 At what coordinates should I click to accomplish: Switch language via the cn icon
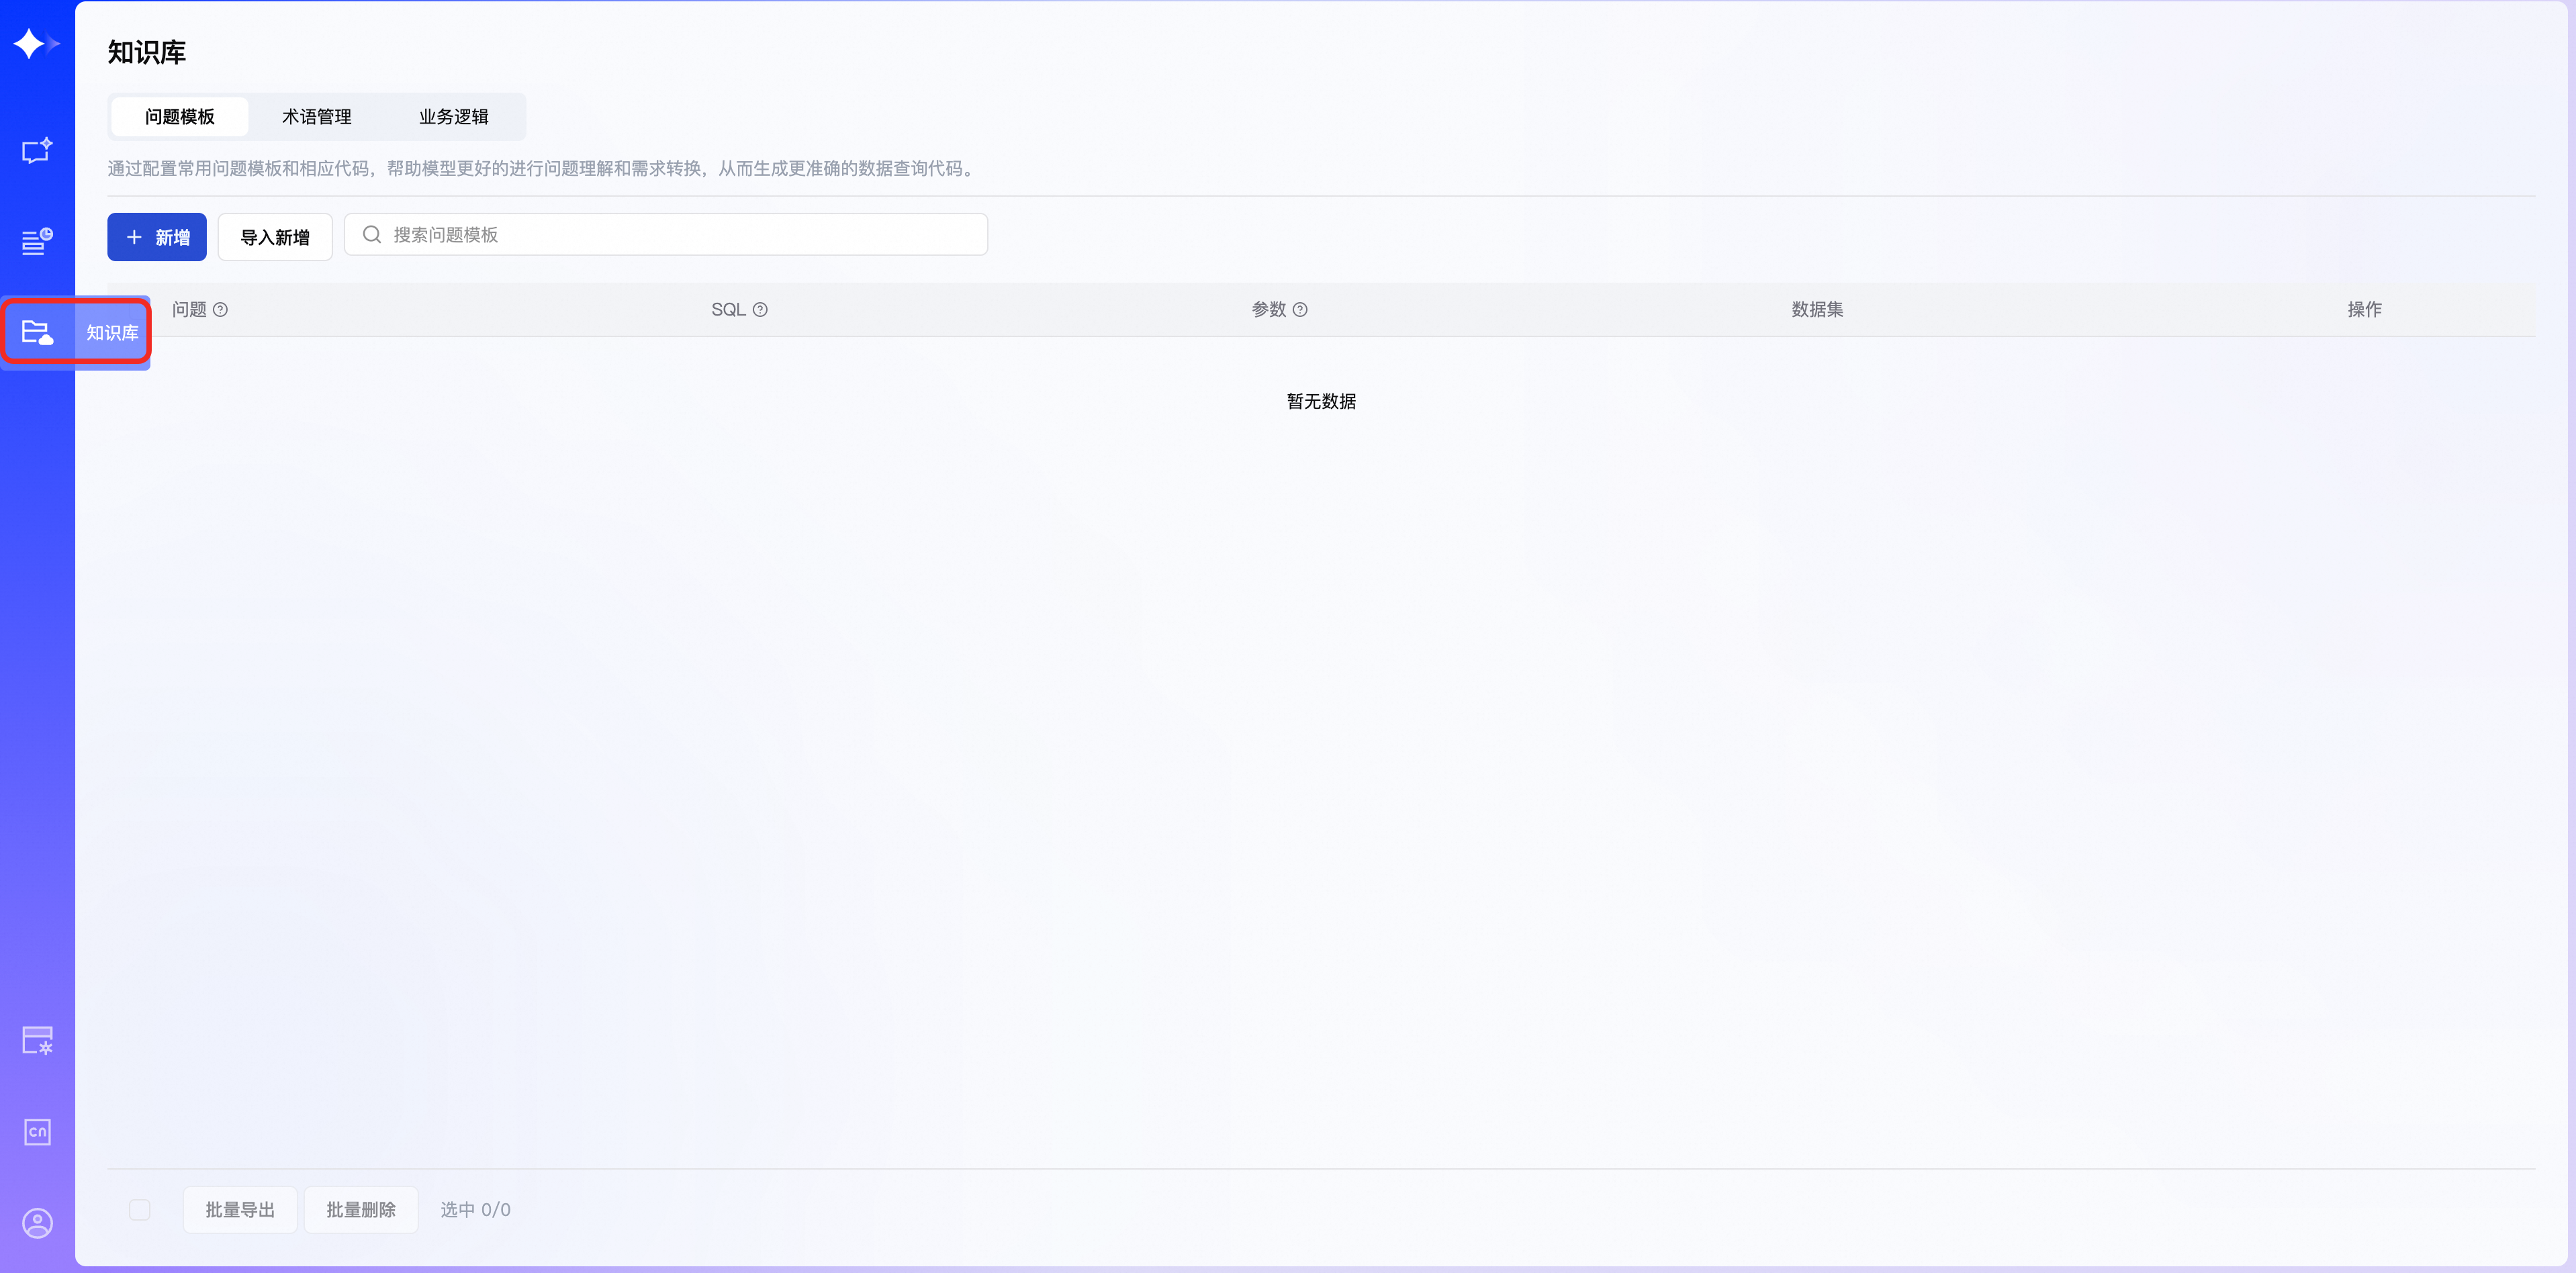pos(37,1132)
